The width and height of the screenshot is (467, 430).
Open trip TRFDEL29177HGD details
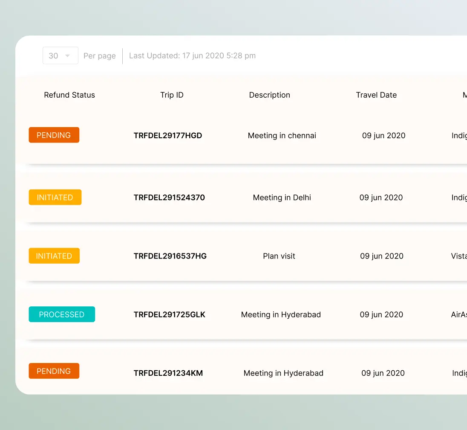click(x=167, y=135)
